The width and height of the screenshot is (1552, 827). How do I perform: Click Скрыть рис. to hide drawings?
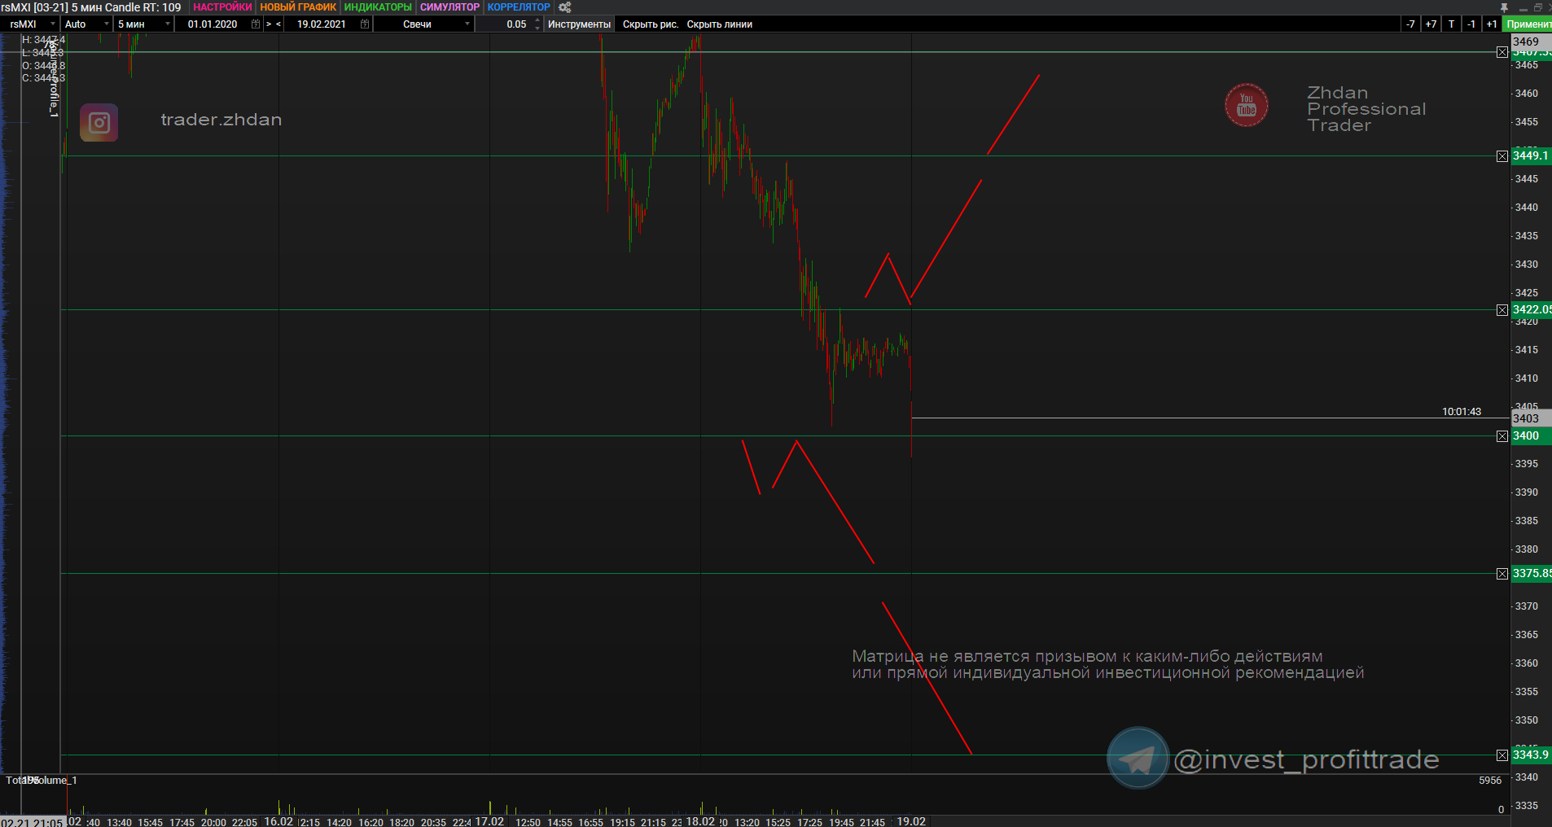[651, 24]
